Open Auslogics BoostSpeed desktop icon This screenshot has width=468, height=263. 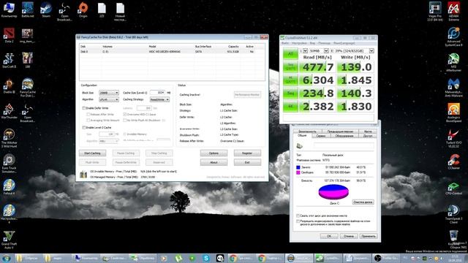[453, 113]
